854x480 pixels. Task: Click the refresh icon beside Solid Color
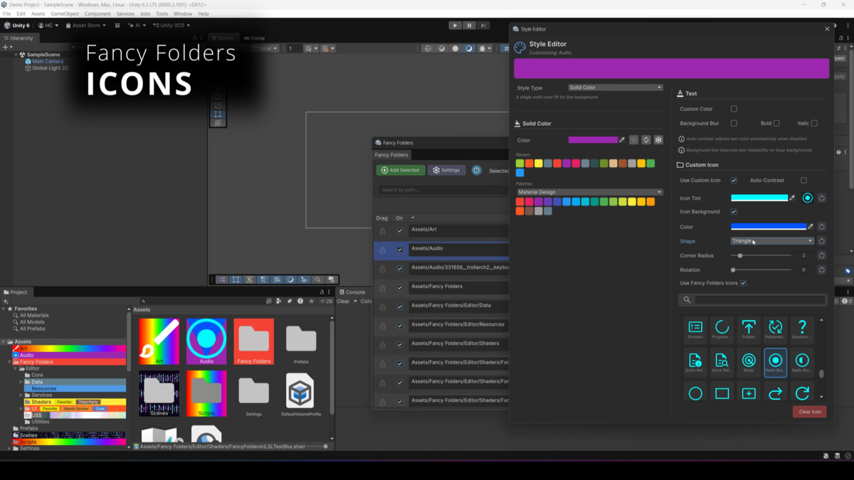(646, 140)
